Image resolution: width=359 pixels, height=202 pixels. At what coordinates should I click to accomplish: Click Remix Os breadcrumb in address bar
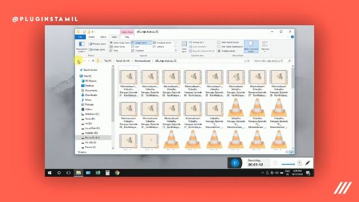coord(123,61)
